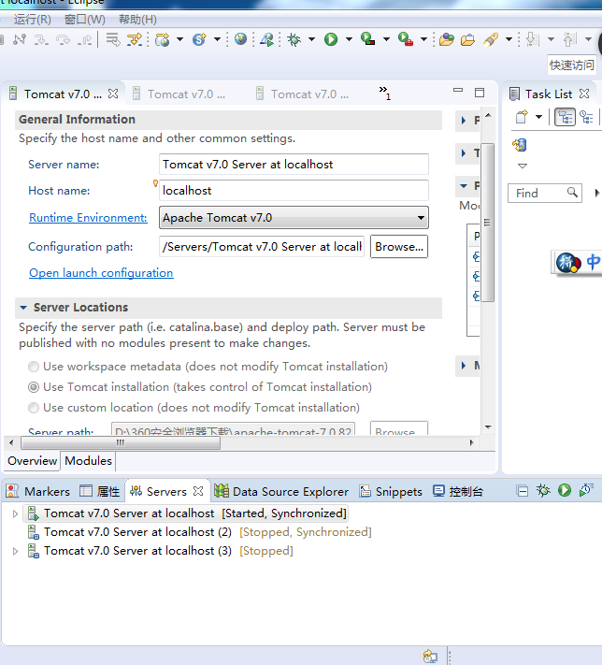Viewport: 602px width, 665px height.
Task: Click the Run External Tools icon
Action: coord(406,39)
